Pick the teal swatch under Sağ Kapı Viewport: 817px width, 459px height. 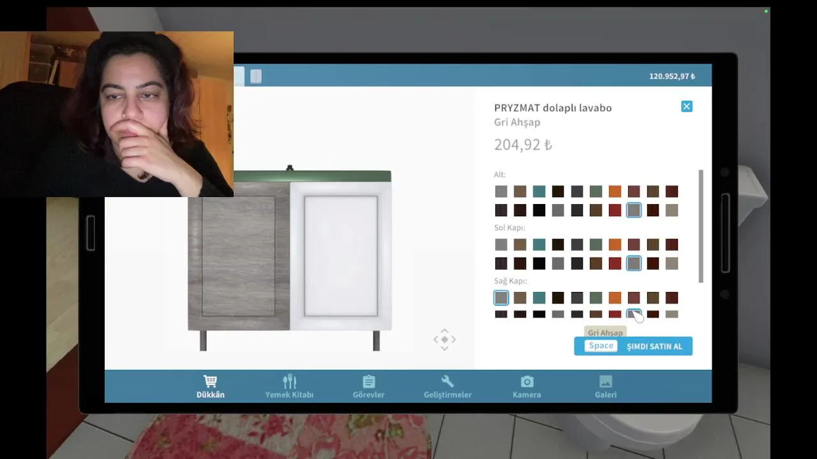click(539, 298)
